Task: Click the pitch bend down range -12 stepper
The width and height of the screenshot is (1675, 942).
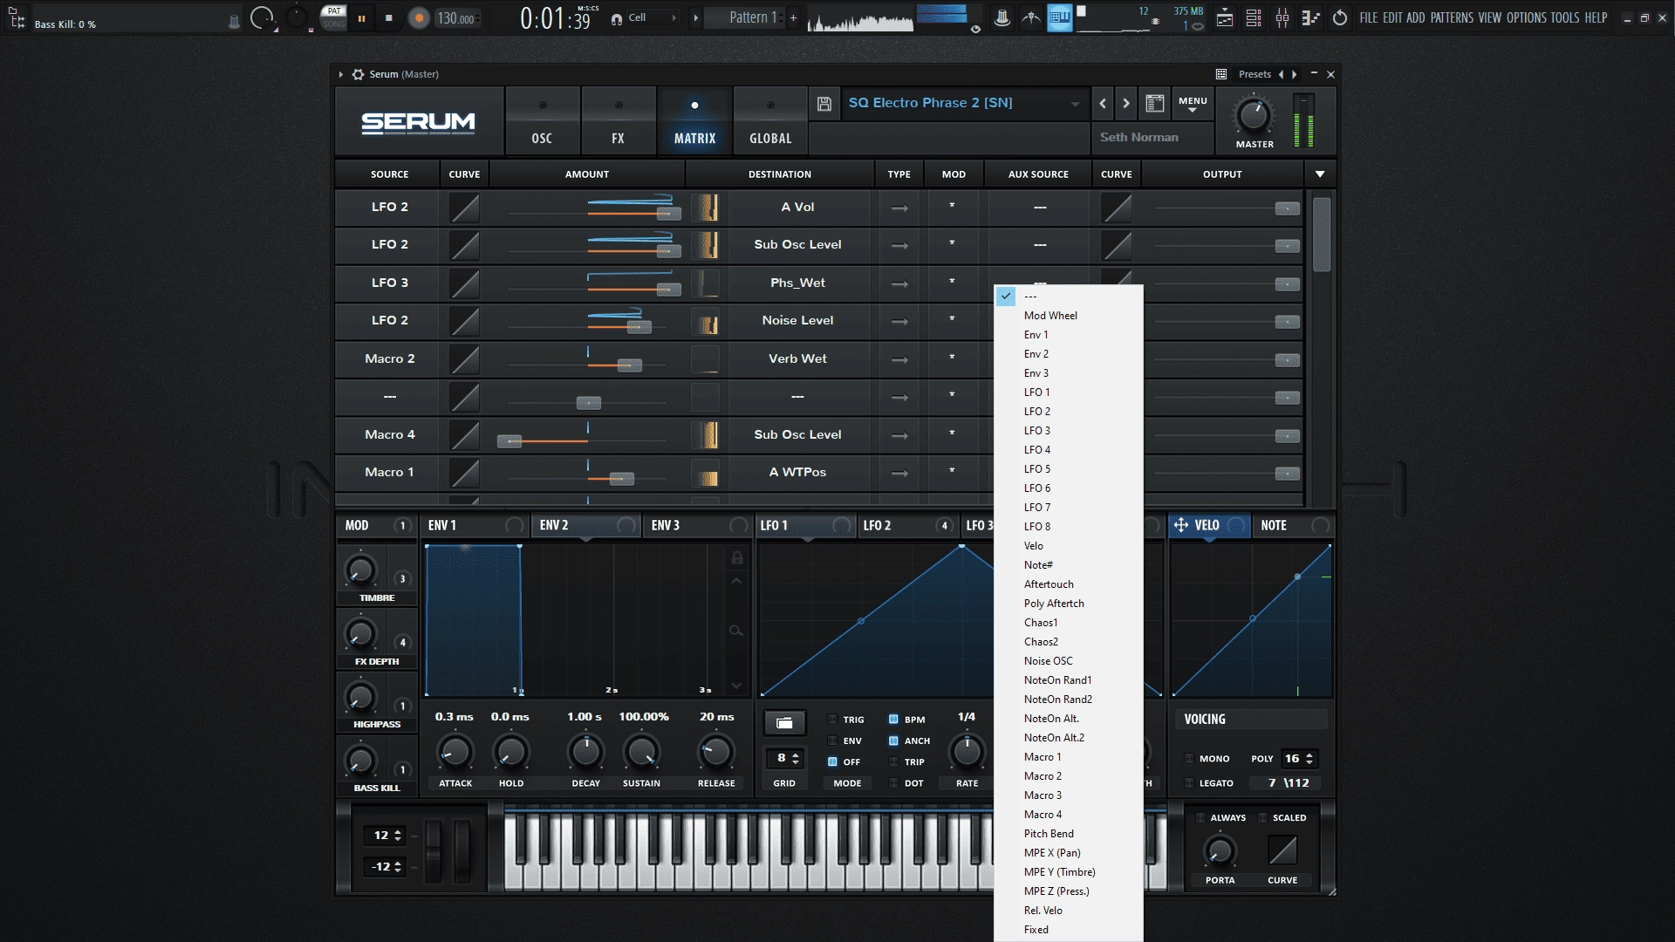Action: coord(386,867)
